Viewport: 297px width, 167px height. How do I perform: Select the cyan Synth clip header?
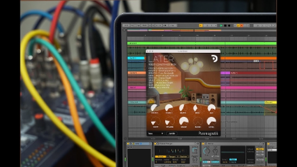click(136, 58)
